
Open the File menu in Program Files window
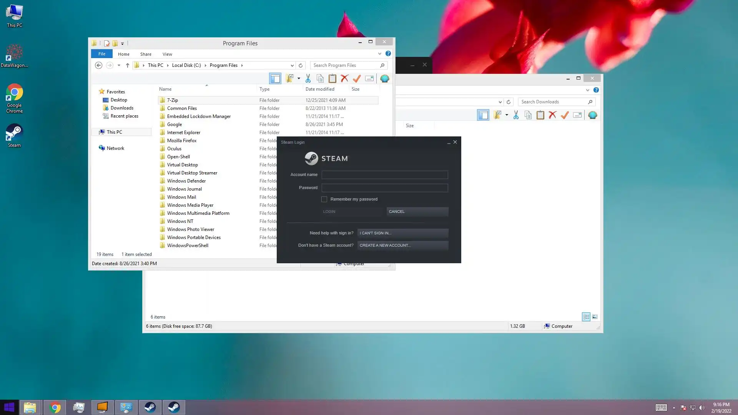tap(102, 54)
